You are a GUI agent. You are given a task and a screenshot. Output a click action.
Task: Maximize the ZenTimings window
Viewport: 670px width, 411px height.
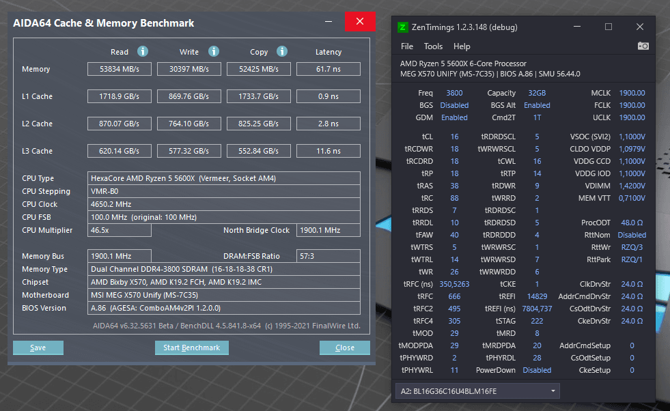tap(609, 27)
